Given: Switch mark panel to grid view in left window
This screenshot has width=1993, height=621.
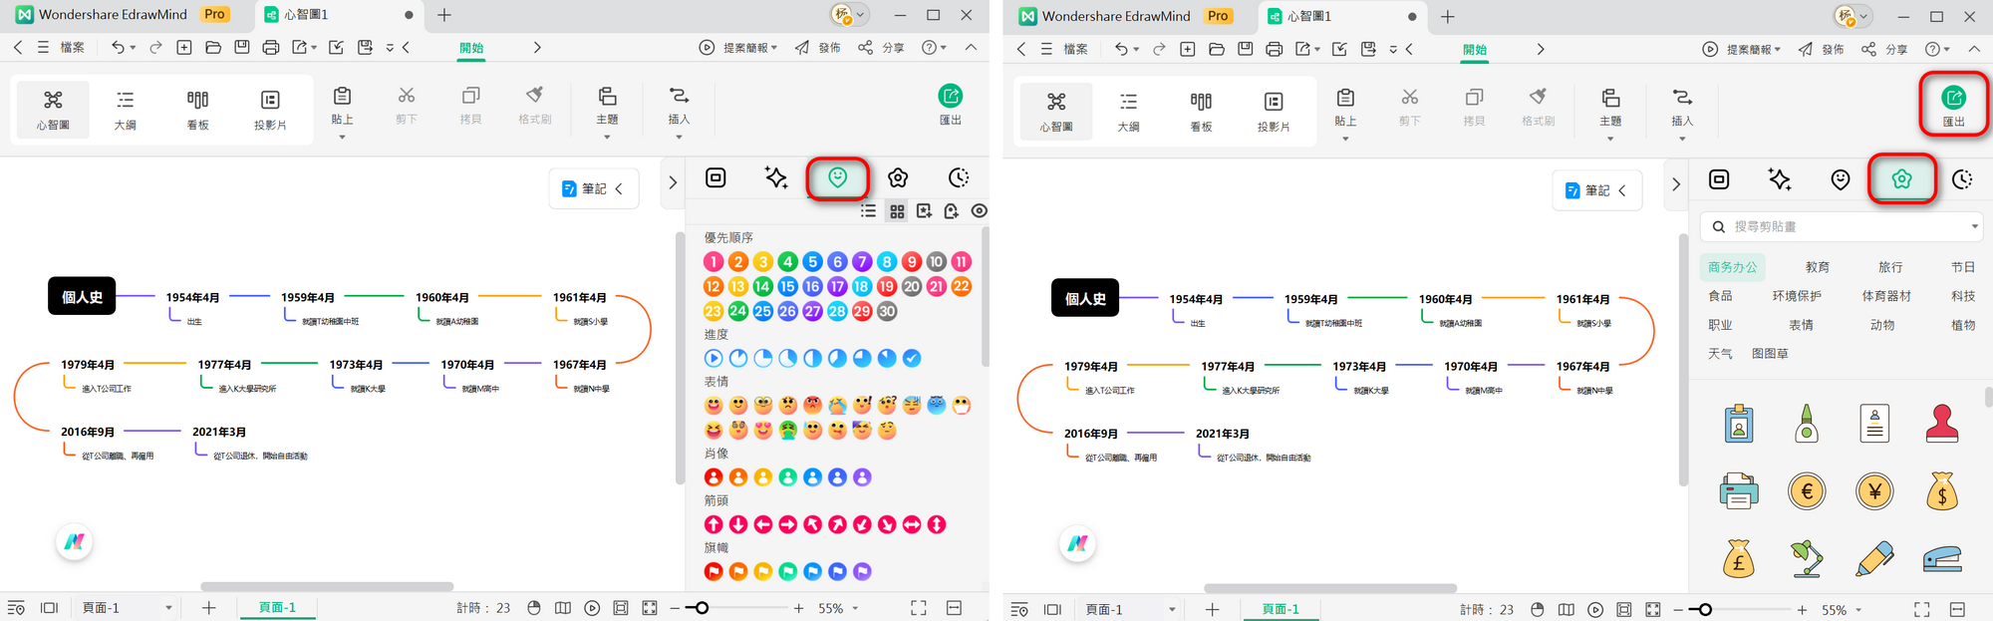Looking at the screenshot, I should [x=897, y=211].
